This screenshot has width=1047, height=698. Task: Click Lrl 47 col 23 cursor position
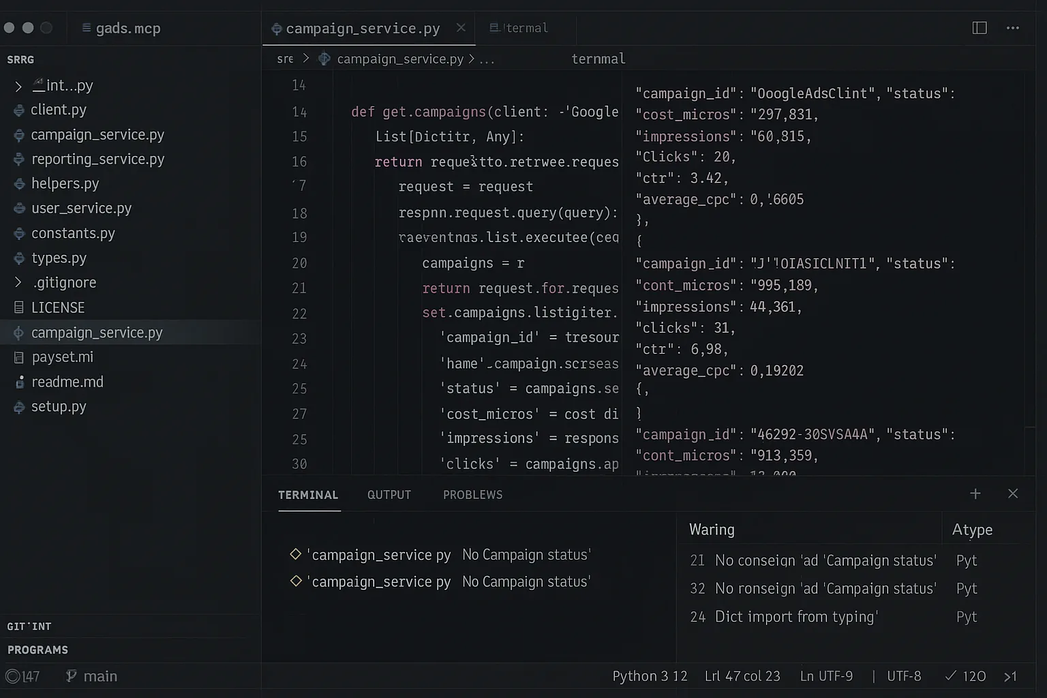[742, 676]
